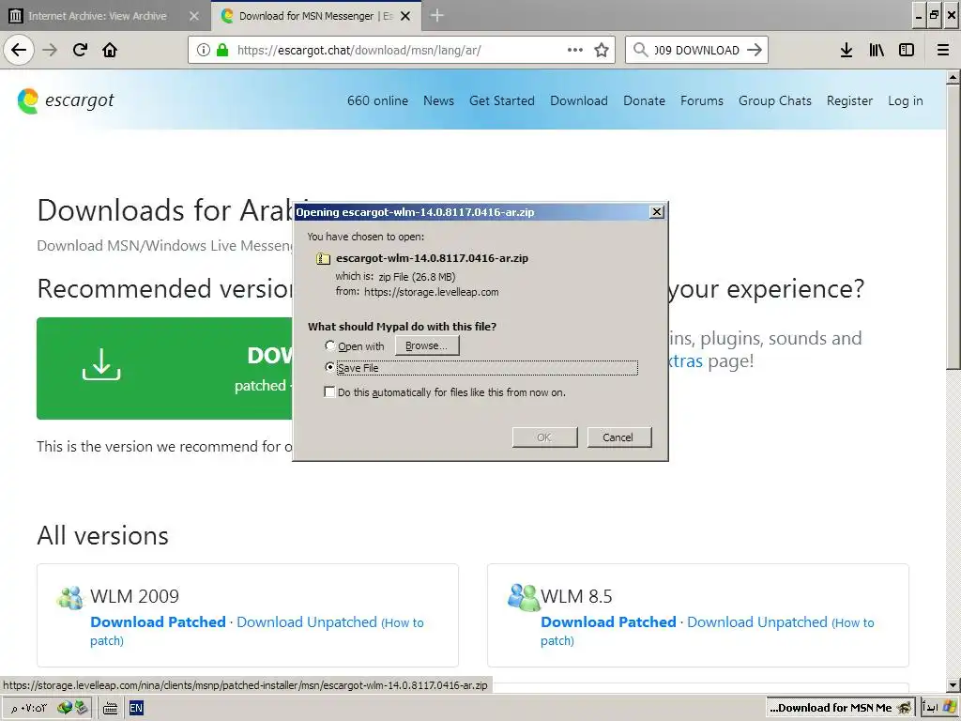This screenshot has height=721, width=961.
Task: Click the Start button on taskbar
Action: pyautogui.click(x=940, y=708)
